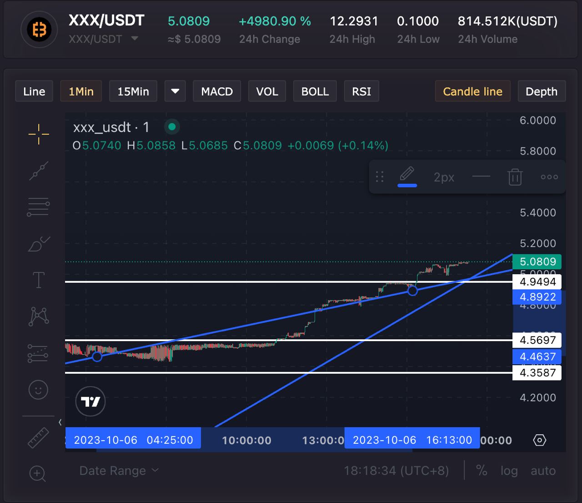
Task: Open the XXX/USDT pair selector dropdown
Action: 134,39
